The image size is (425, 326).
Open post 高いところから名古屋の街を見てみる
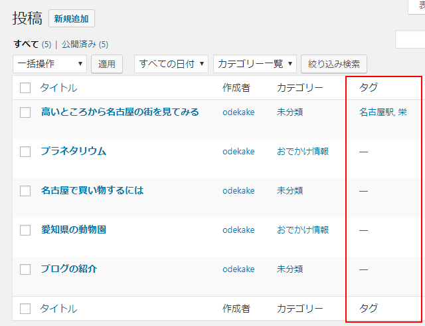pos(120,112)
